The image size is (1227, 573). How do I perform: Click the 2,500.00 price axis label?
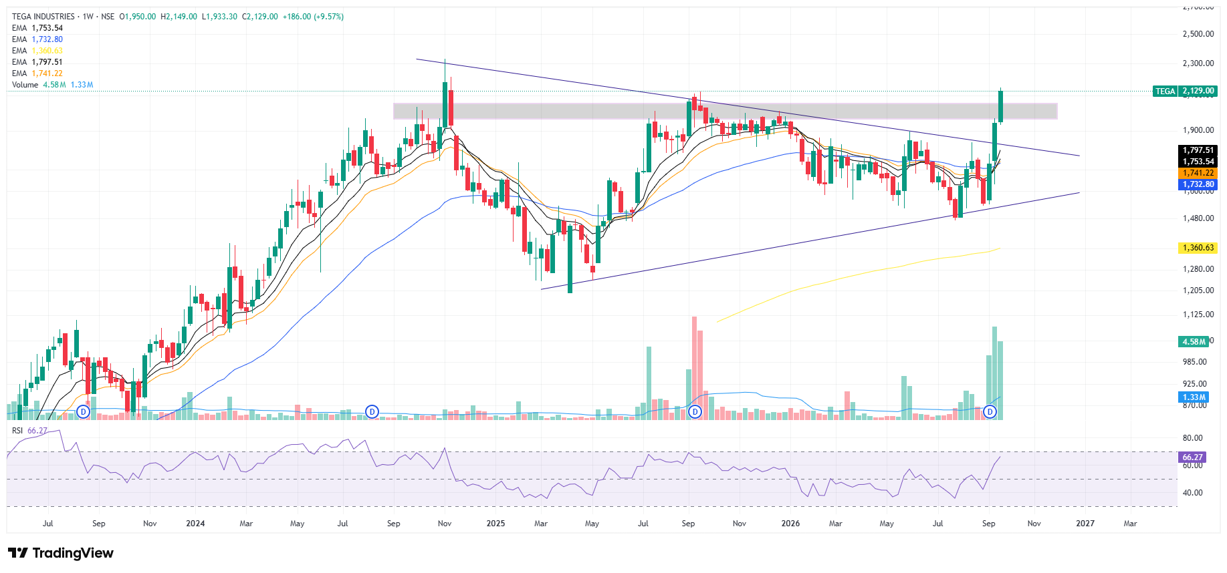coord(1198,34)
